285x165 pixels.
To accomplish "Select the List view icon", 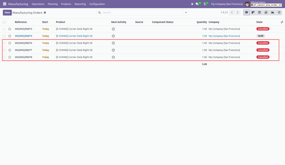I will click(246, 12).
